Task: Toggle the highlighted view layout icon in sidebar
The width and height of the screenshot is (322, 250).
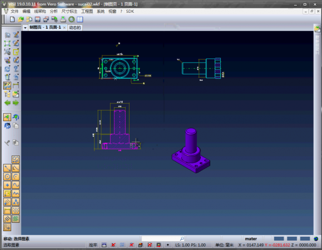Action: click(7, 86)
